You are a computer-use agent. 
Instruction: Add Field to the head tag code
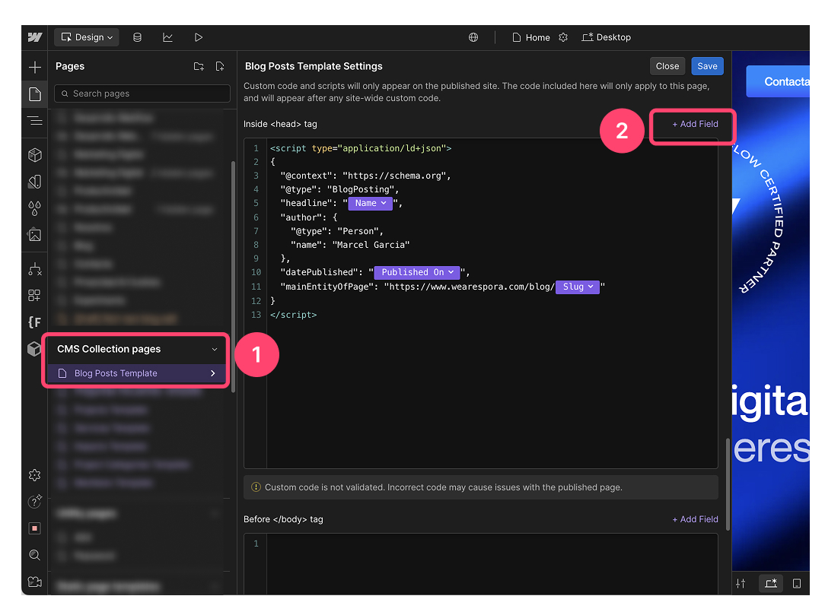[695, 124]
